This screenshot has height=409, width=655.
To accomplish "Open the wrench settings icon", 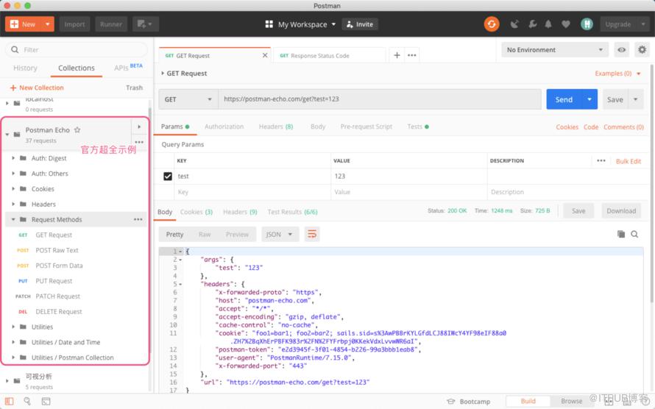I will pyautogui.click(x=532, y=24).
